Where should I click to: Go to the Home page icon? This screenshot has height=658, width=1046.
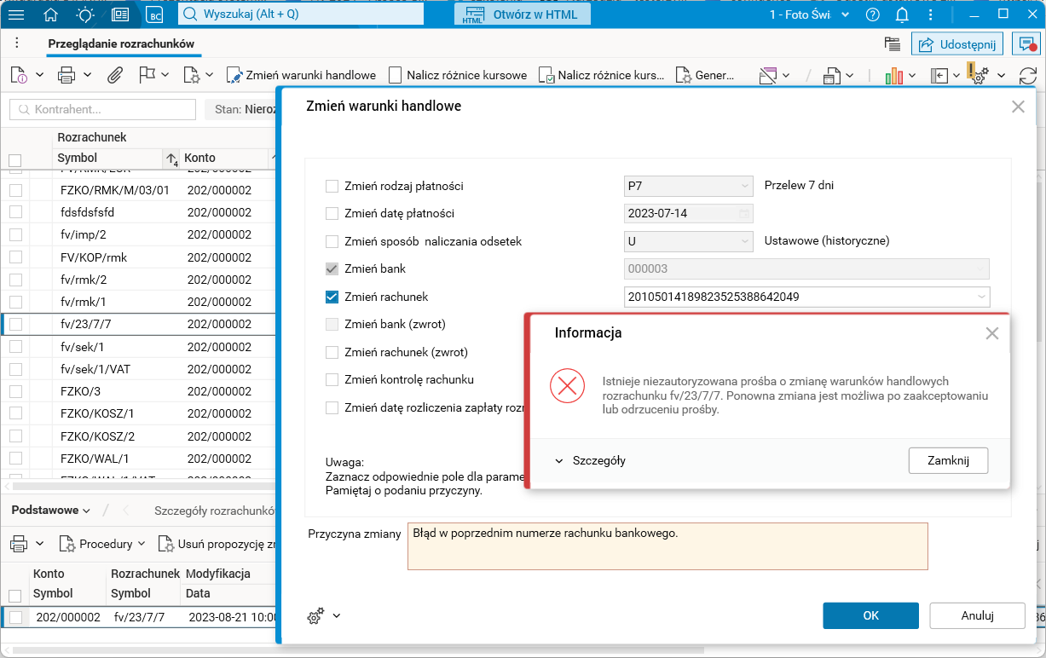(x=50, y=14)
